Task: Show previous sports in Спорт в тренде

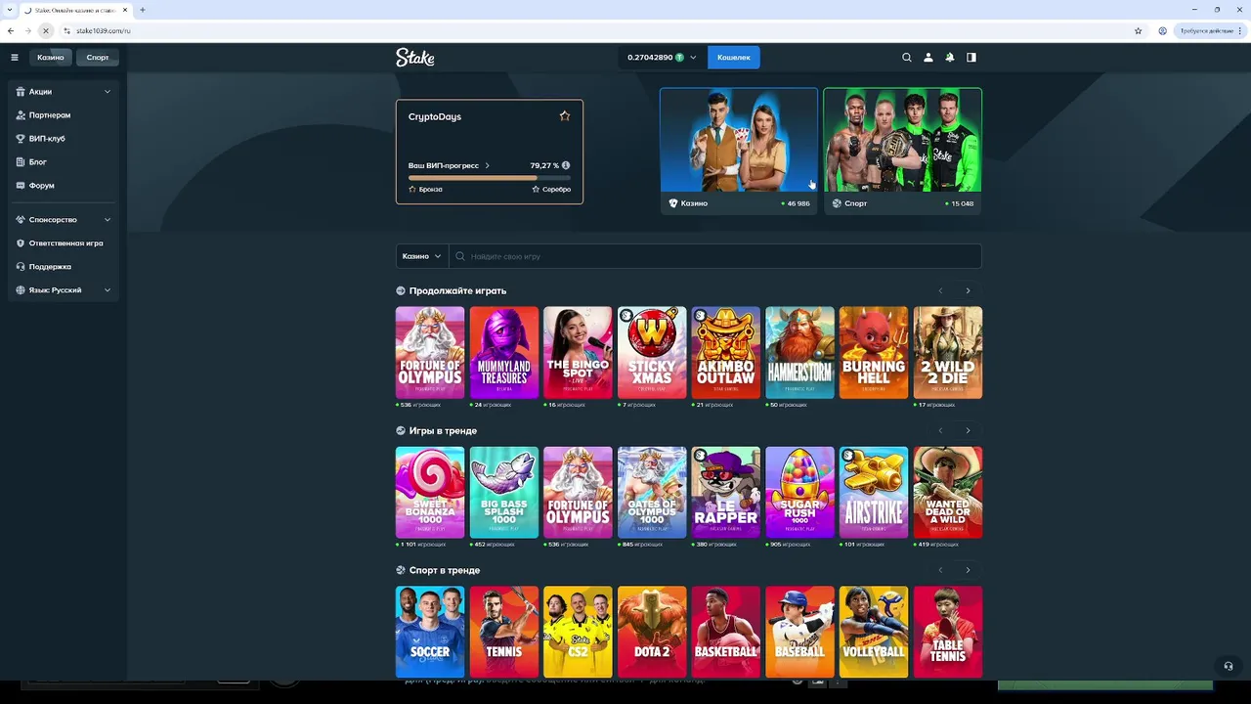Action: coord(940,570)
